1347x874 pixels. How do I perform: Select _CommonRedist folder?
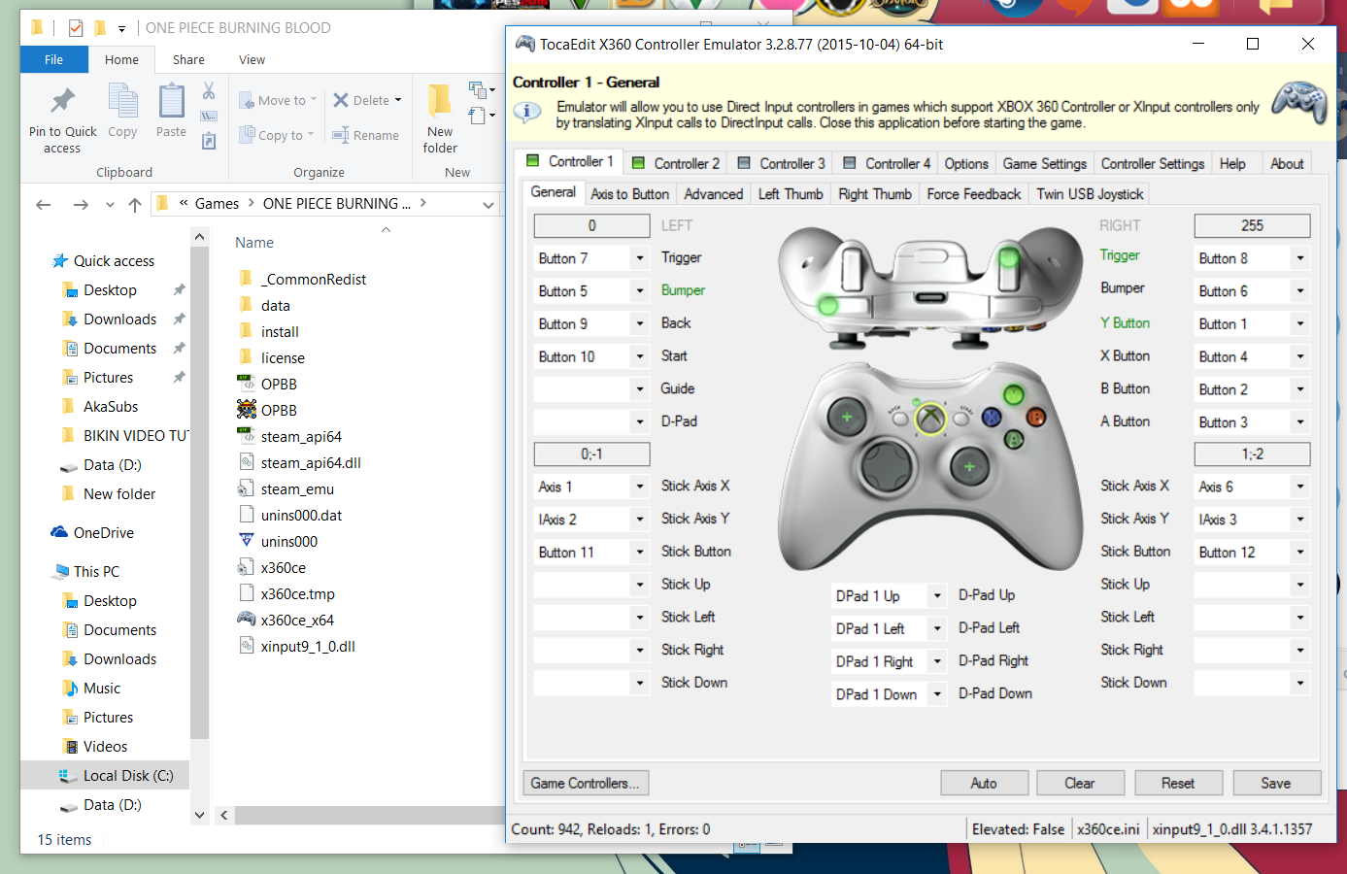click(x=303, y=279)
